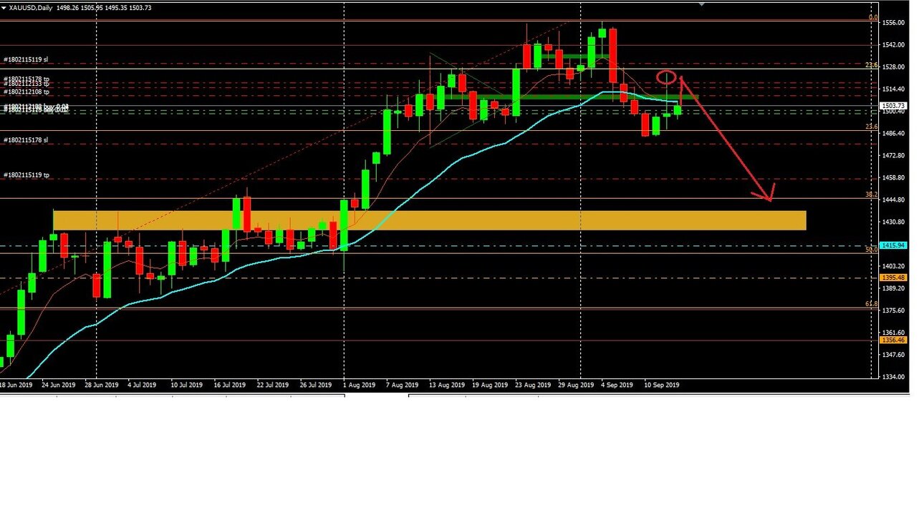The height and width of the screenshot is (510, 924).
Task: Select order label #1802115119 sl
Action: (26, 60)
